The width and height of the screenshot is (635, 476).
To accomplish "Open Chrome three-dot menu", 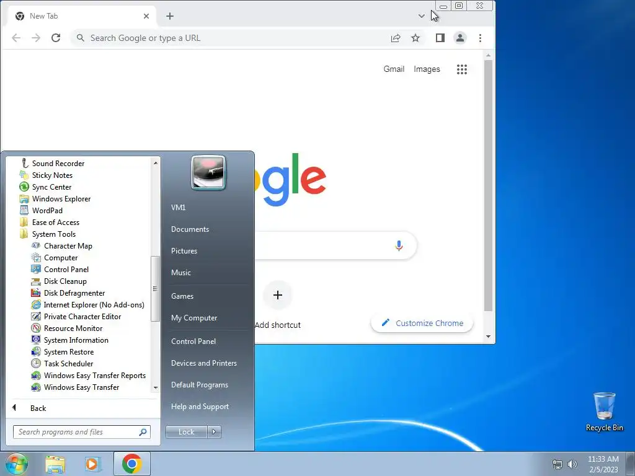I will (x=481, y=38).
